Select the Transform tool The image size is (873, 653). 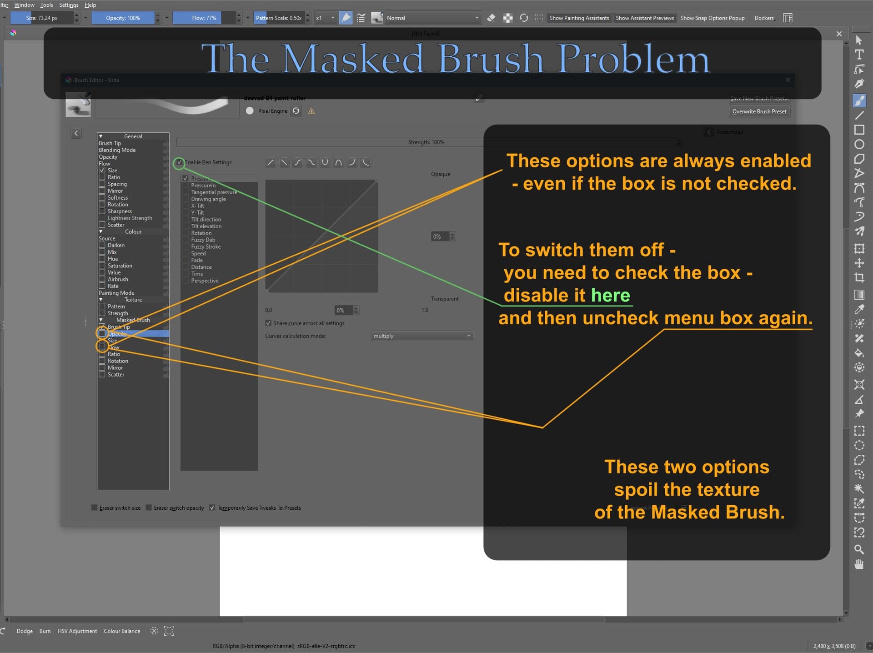859,248
